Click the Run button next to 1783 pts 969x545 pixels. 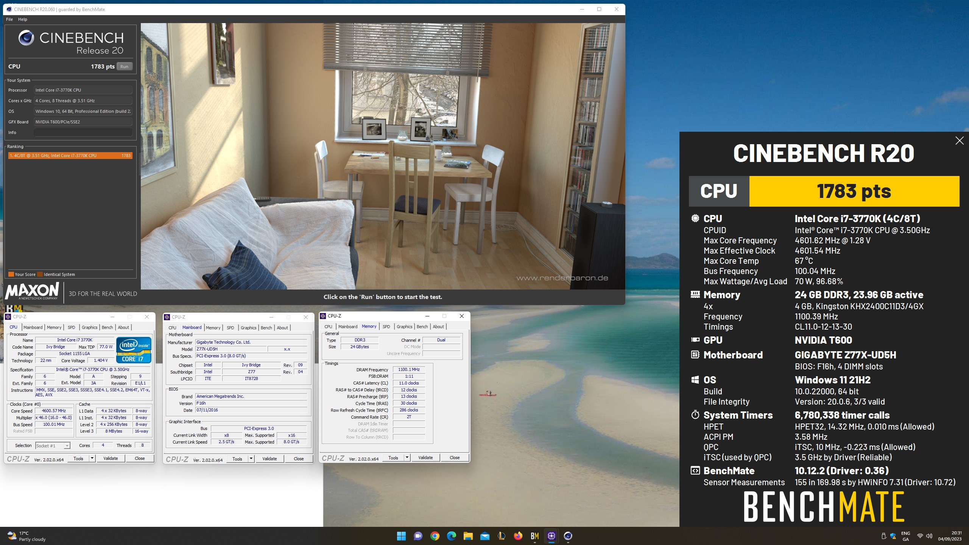click(124, 66)
